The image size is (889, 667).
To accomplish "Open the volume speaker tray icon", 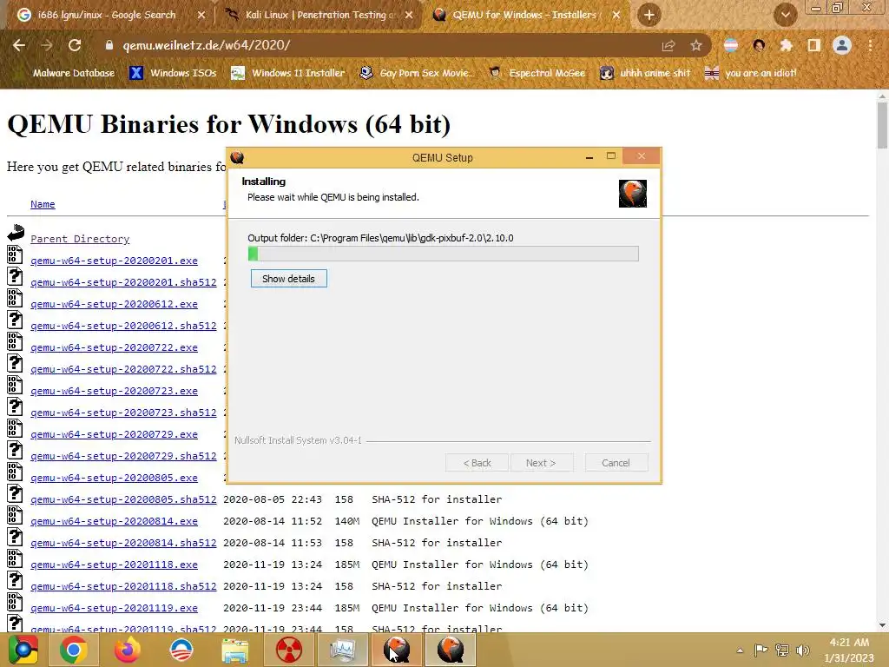I will (x=802, y=650).
